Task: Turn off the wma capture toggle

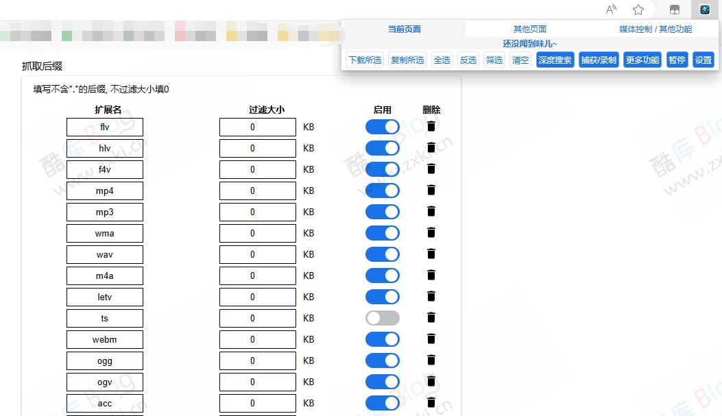Action: click(382, 232)
